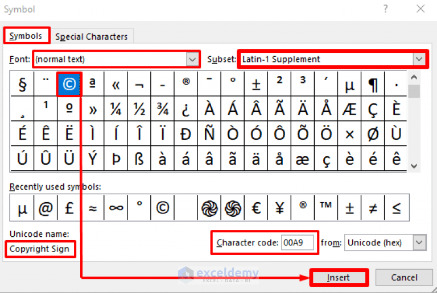
Task: Open the dialog Help question mark
Action: tap(385, 9)
